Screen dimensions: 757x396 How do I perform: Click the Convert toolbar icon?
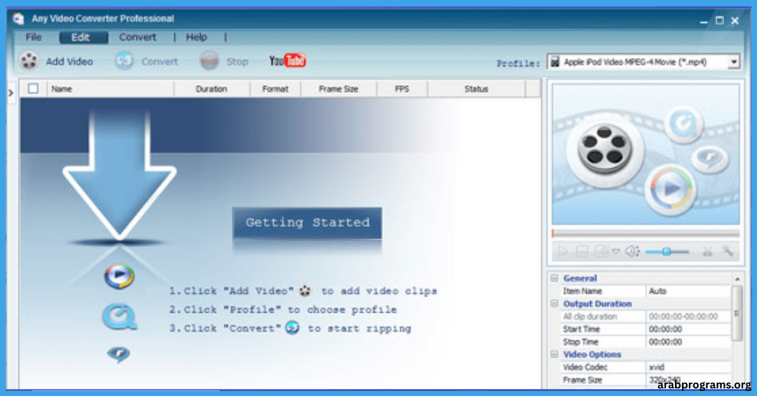(x=124, y=61)
